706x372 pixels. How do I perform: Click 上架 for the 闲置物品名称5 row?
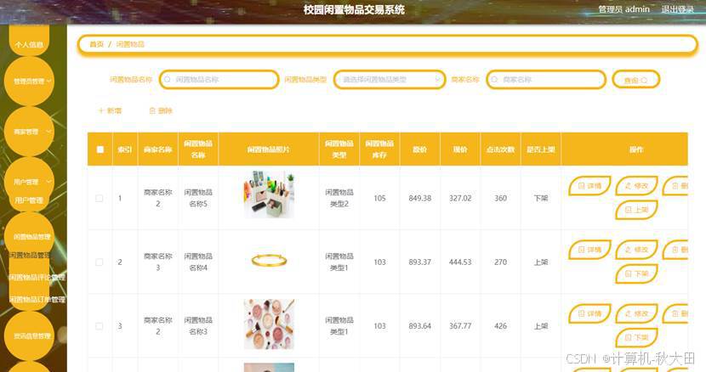[636, 210]
